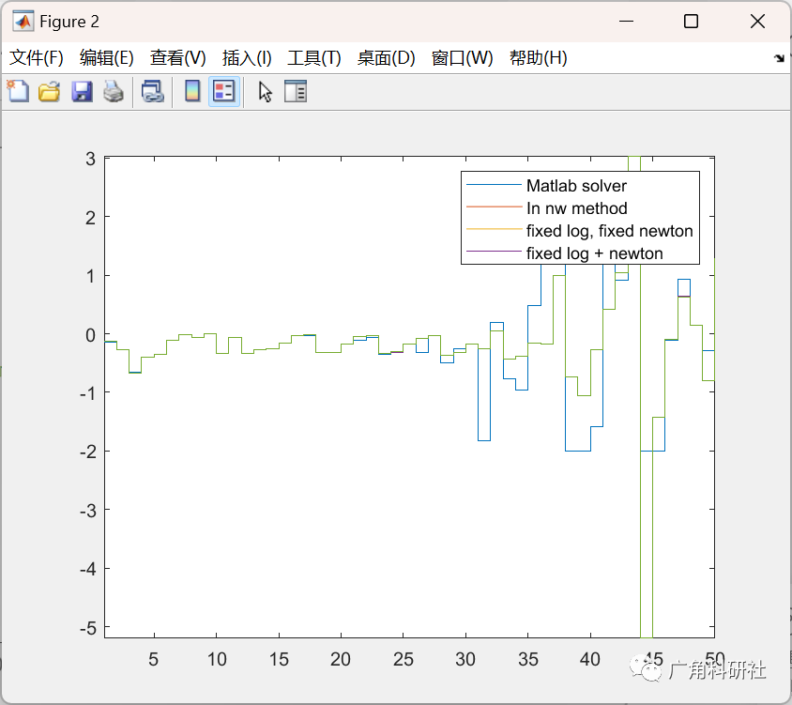
Task: Select the 'ln nw method' legend entry
Action: tap(577, 208)
